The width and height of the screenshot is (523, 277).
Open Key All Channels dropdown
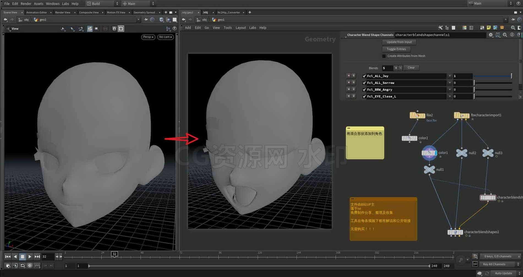pos(500,264)
